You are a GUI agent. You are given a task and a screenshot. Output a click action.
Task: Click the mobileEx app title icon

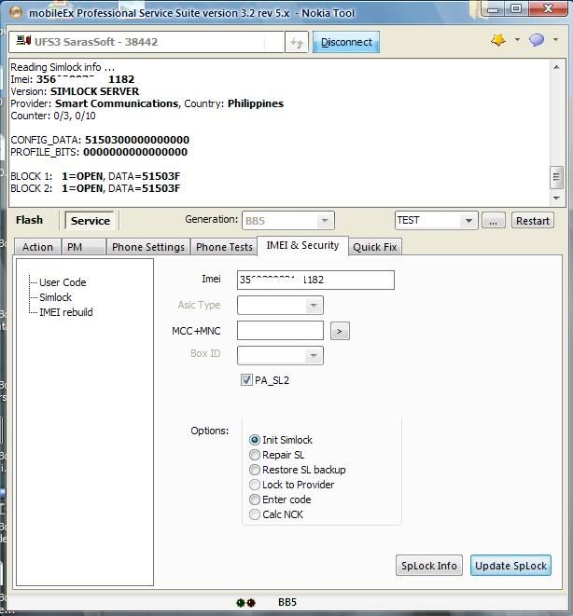(16, 12)
